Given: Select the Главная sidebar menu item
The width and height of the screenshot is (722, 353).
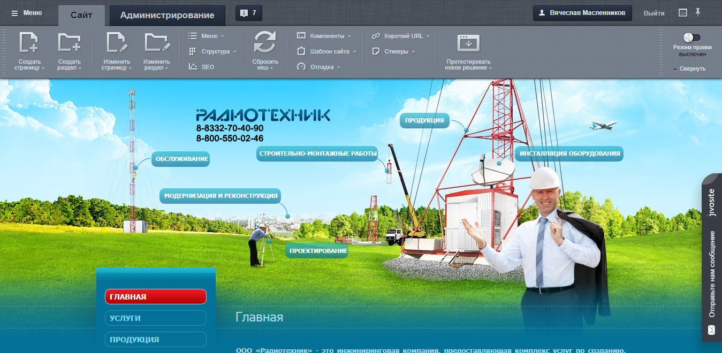Looking at the screenshot, I should tap(156, 297).
